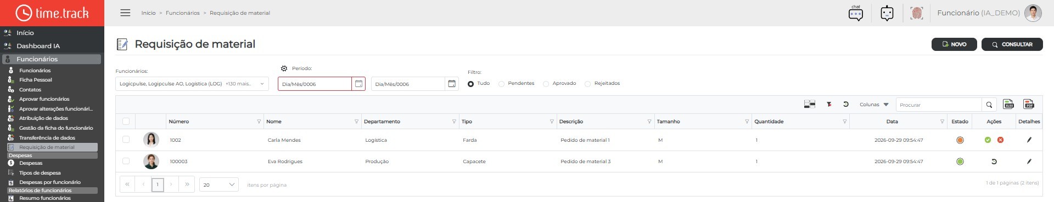Filter the Quantidade column

coord(844,122)
